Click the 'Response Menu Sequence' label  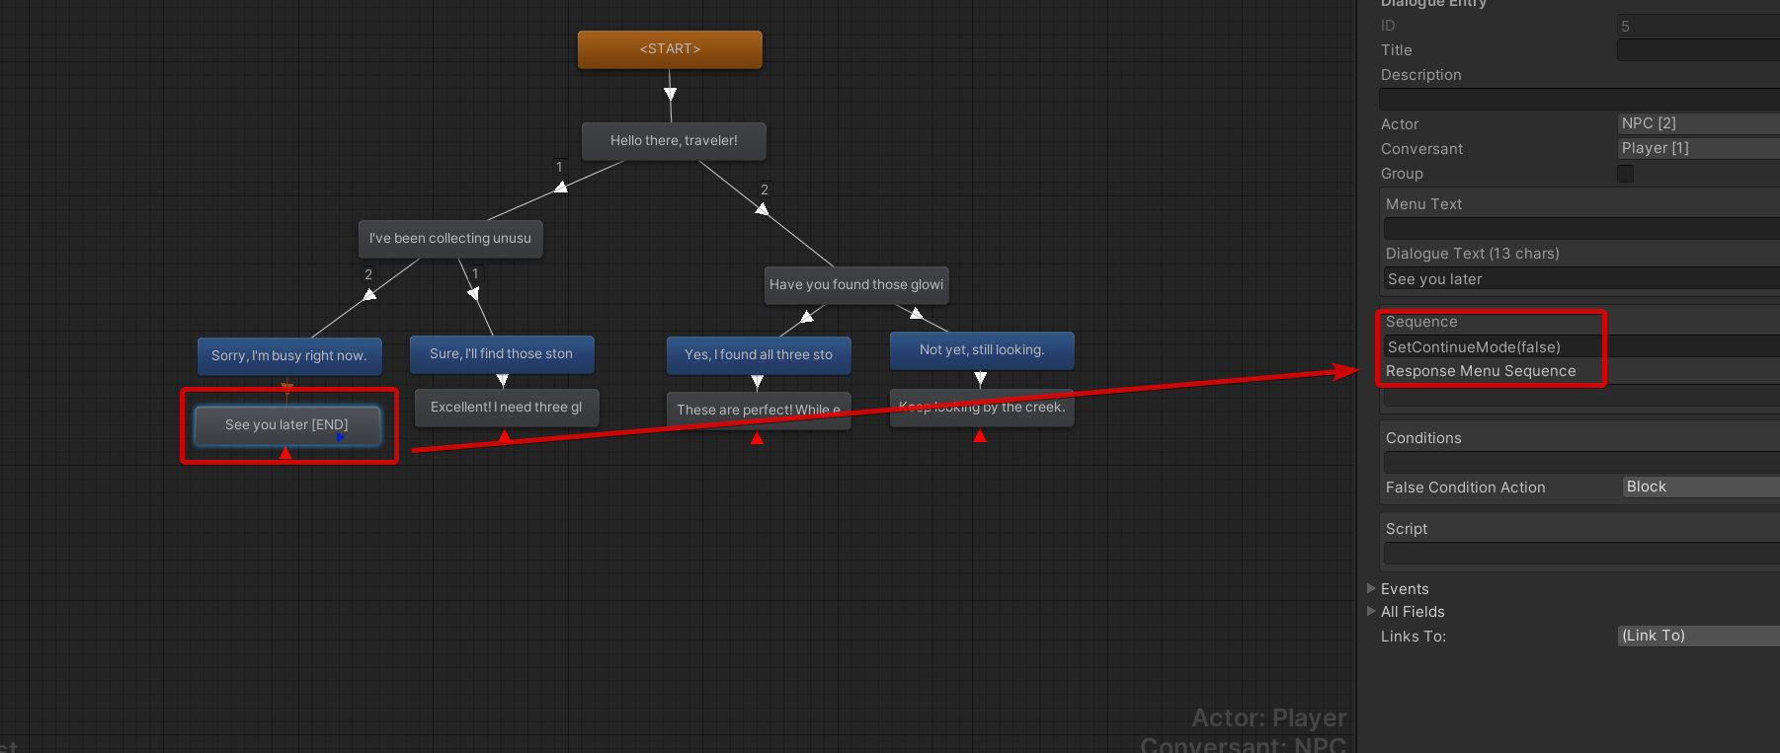click(1481, 371)
